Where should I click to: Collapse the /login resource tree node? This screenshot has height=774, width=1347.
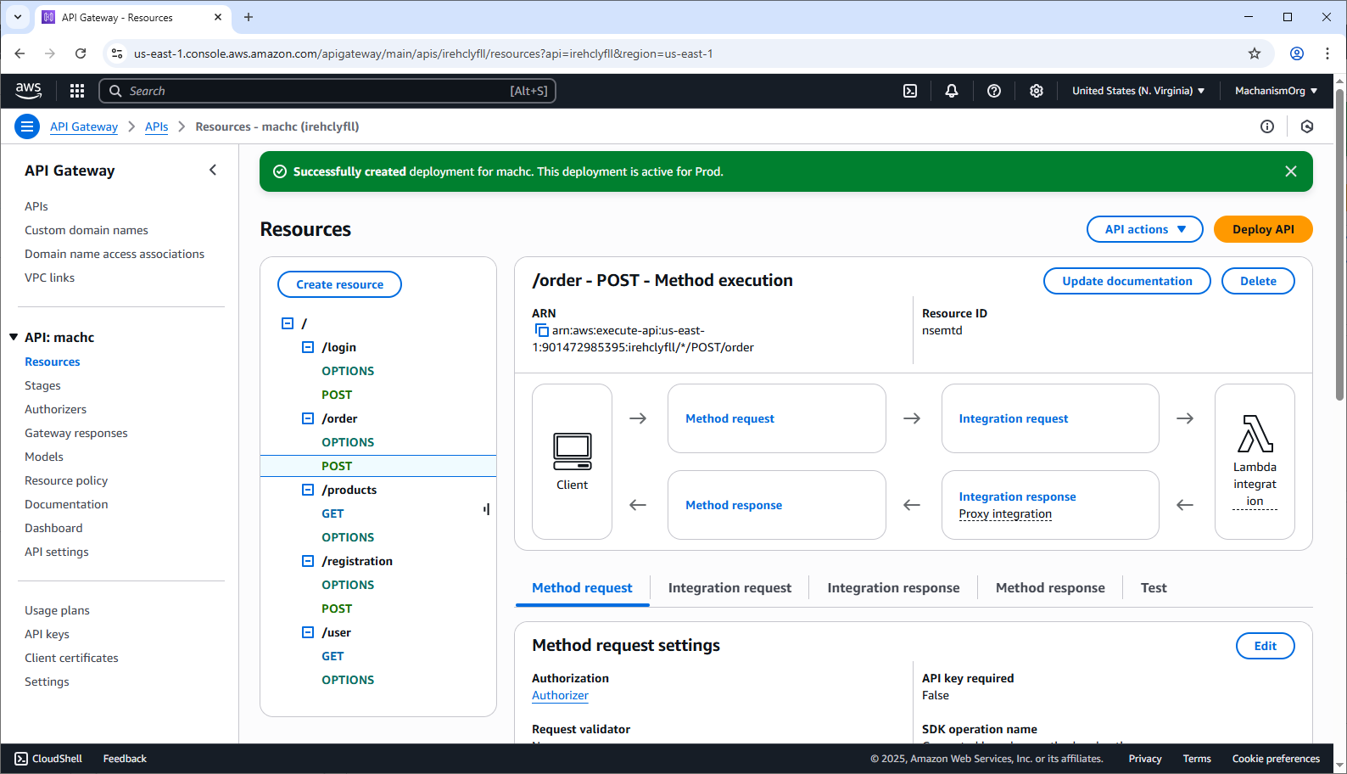point(308,347)
